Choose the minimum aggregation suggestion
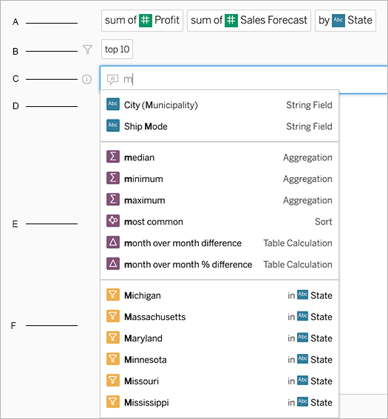 pos(219,179)
